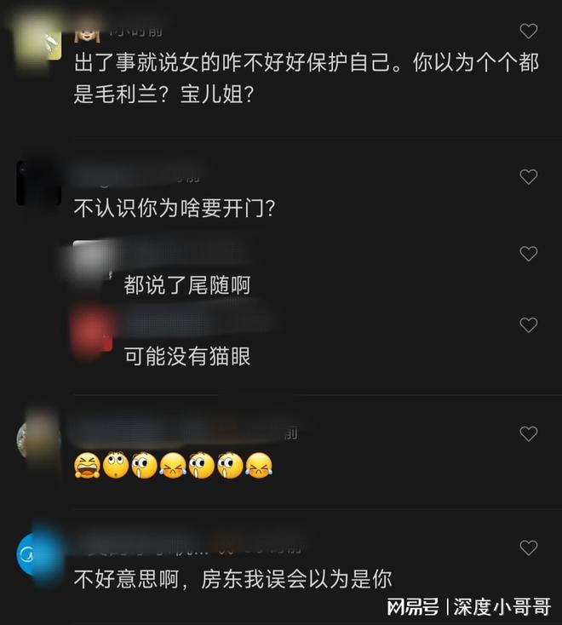562x625 pixels.
Task: Tap the heart beside 不认识你为啥要开门
Action: 529,176
